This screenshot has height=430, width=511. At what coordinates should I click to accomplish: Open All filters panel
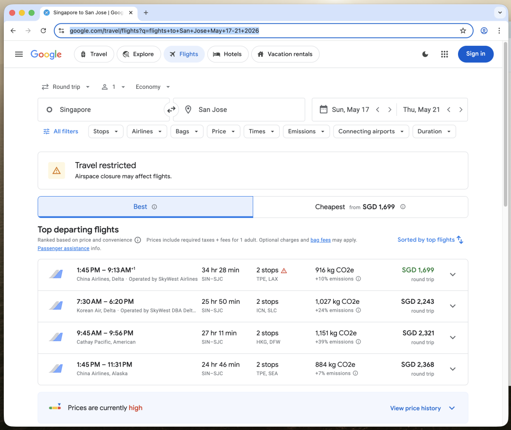(x=61, y=131)
